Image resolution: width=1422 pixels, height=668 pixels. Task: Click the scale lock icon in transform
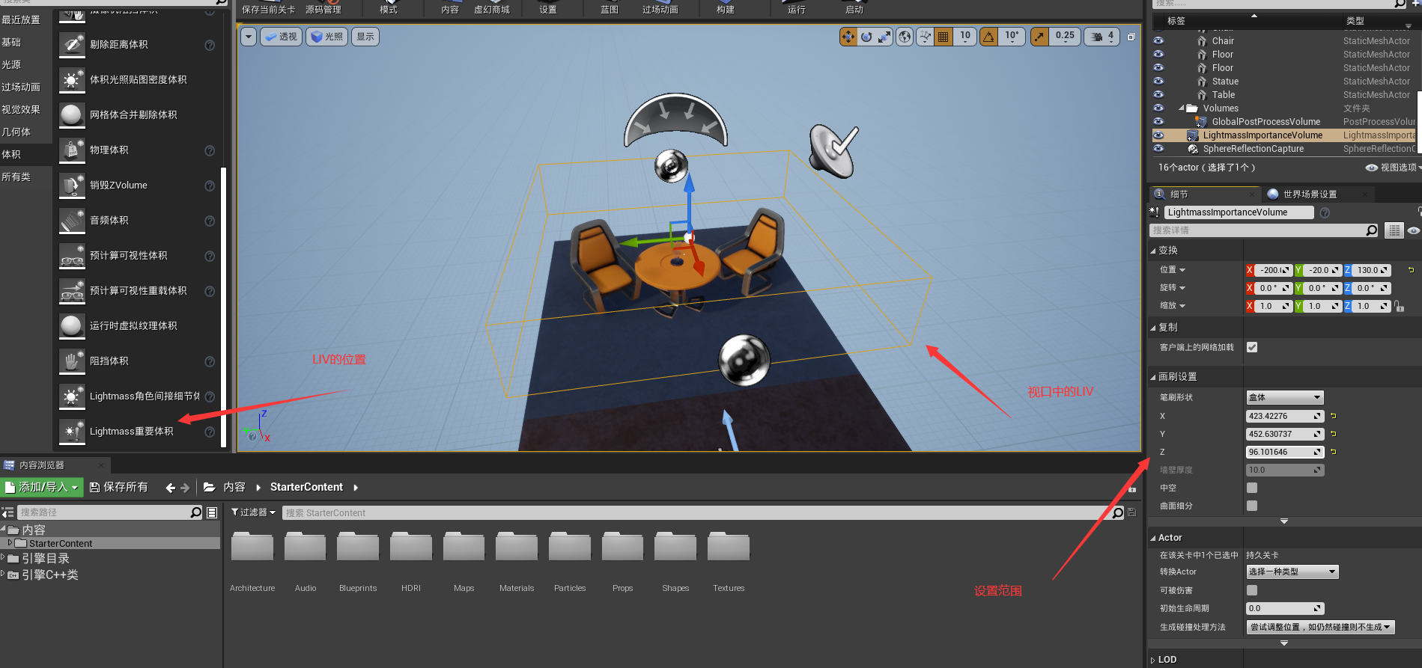coord(1399,306)
